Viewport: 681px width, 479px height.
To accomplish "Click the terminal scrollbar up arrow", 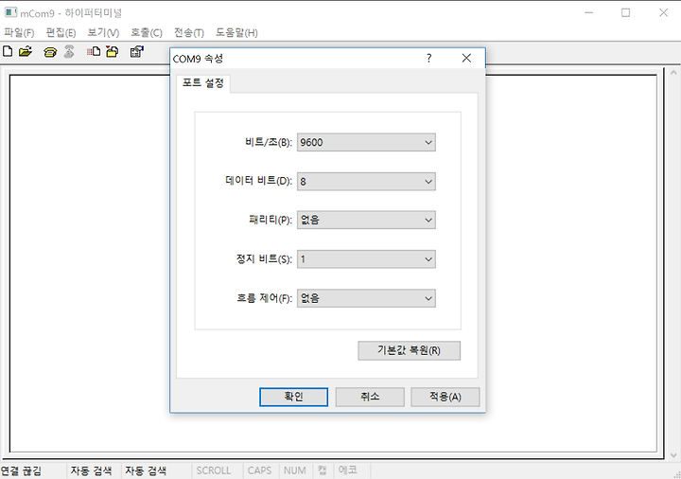I will (x=673, y=73).
